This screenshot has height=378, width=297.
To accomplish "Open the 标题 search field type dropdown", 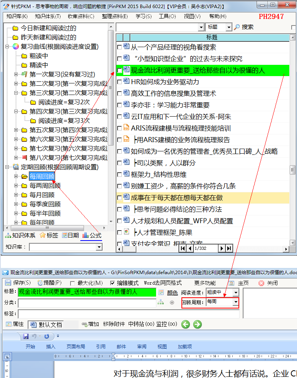I will (229, 27).
